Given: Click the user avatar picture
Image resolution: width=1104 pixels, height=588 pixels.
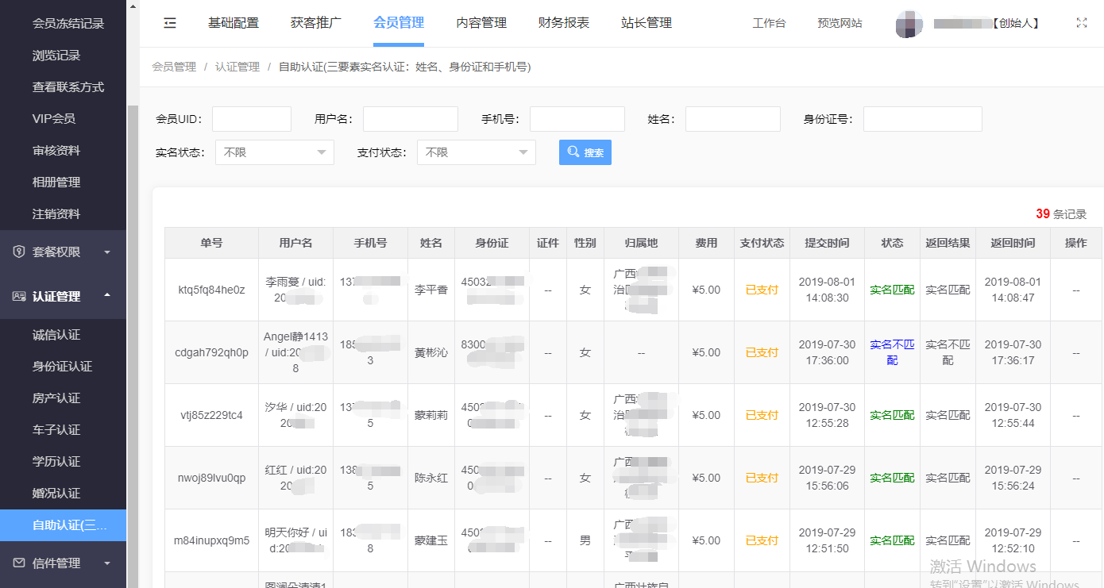Looking at the screenshot, I should tap(909, 24).
